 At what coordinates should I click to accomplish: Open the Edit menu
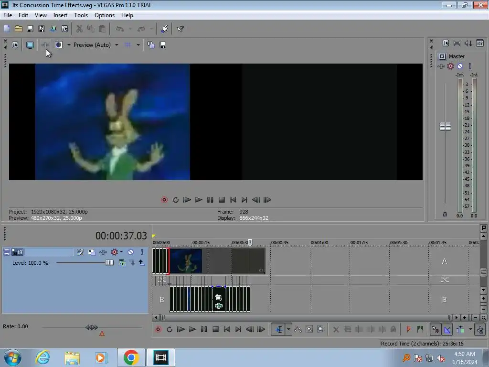[x=23, y=15]
